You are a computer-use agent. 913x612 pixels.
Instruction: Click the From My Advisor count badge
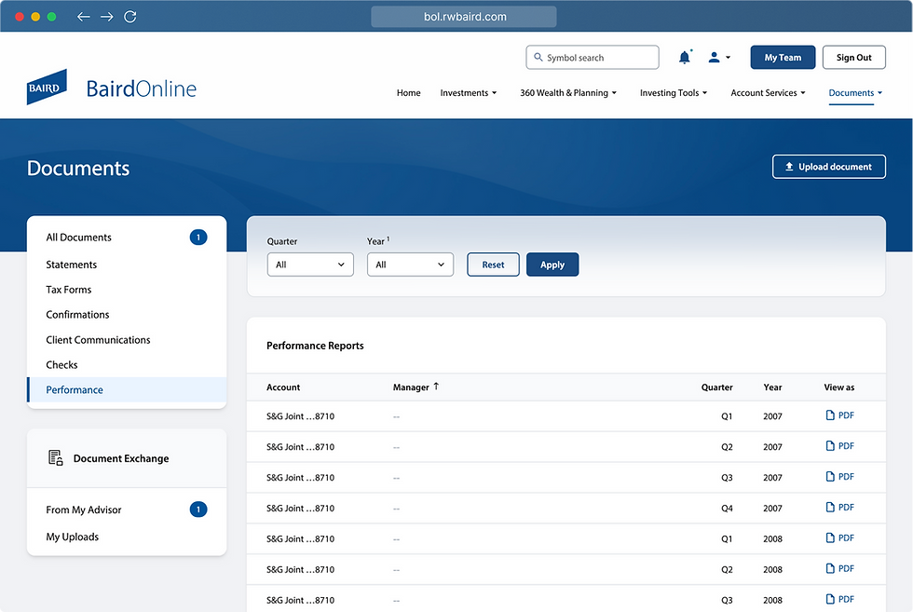click(x=198, y=510)
